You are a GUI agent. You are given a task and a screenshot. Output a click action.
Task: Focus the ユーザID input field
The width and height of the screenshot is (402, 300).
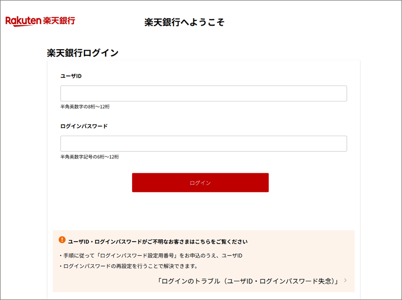click(x=204, y=93)
